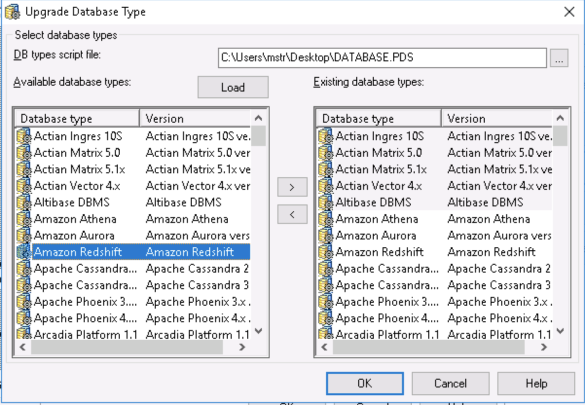Confirm with the OK button
Viewport: 585px width, 405px height.
(365, 383)
